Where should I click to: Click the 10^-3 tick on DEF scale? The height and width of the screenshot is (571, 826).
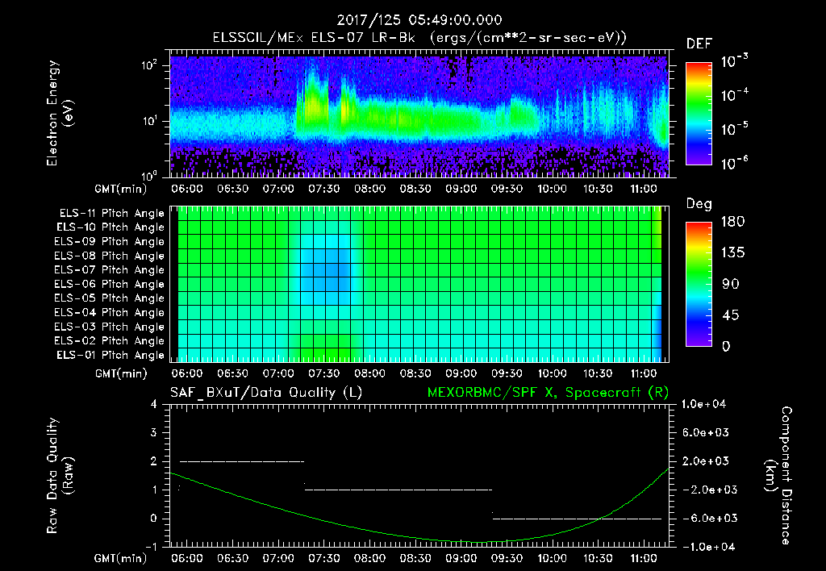click(734, 61)
